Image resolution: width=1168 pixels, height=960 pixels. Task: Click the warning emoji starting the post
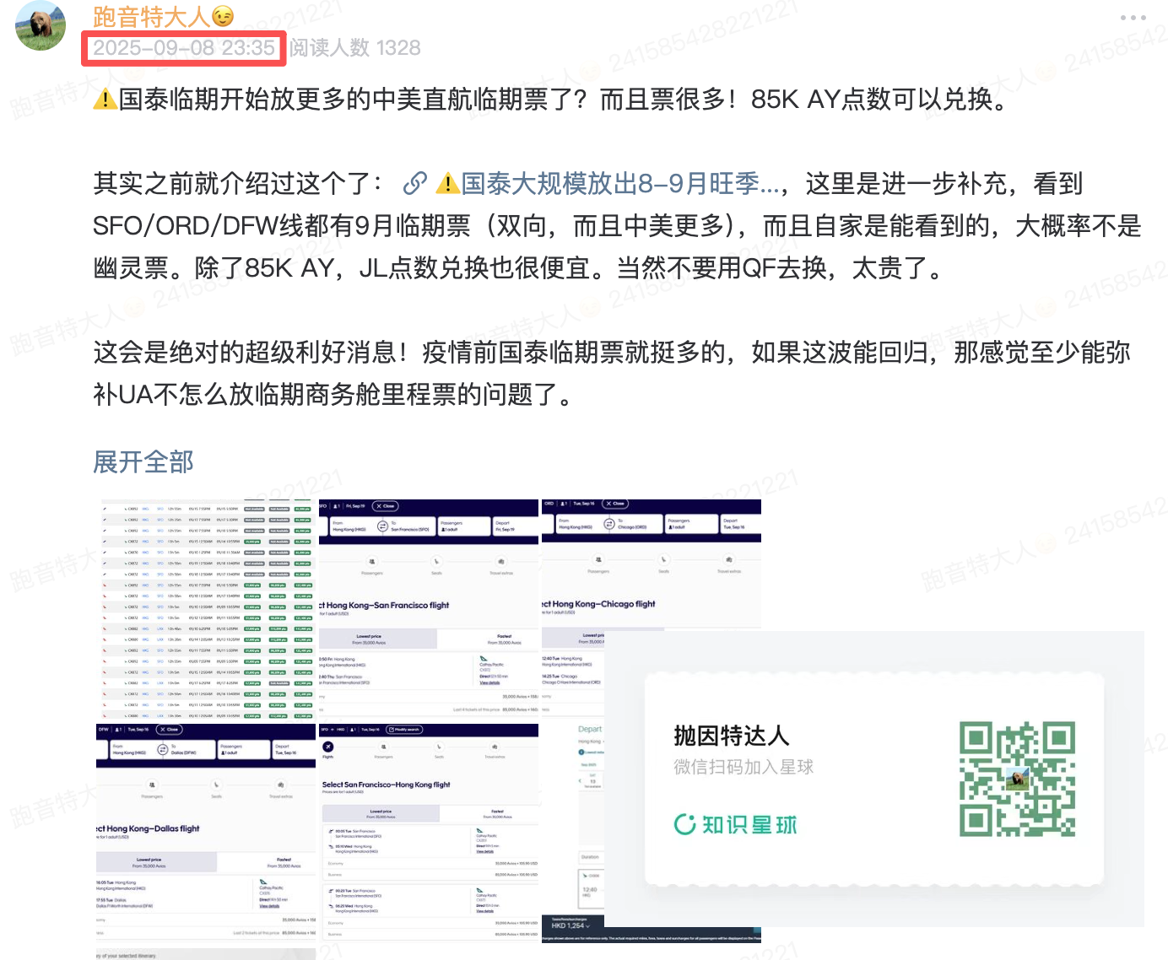tap(105, 100)
